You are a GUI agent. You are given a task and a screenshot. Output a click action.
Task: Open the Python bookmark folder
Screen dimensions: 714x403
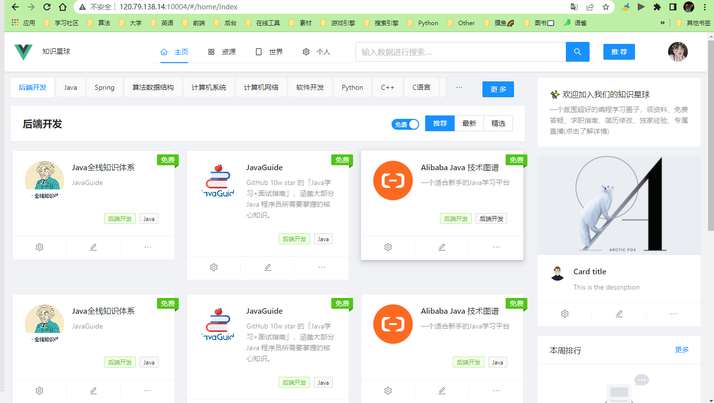(x=423, y=23)
